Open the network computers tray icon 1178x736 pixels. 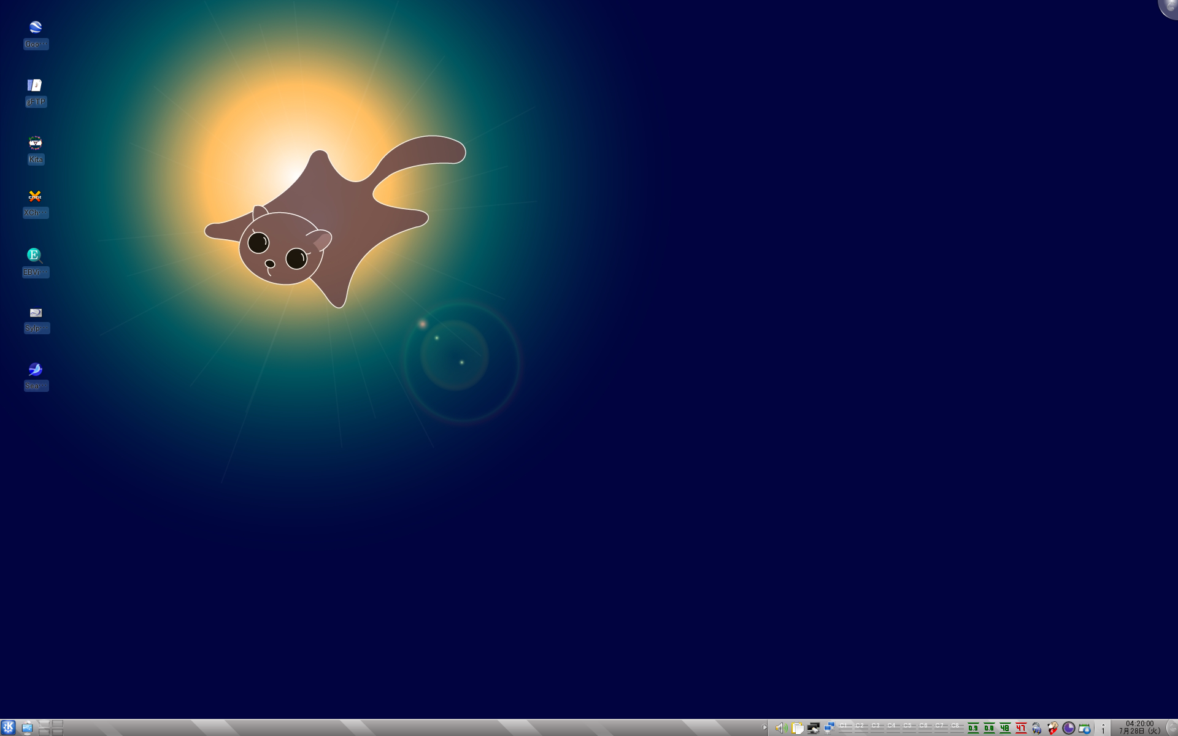pos(830,727)
